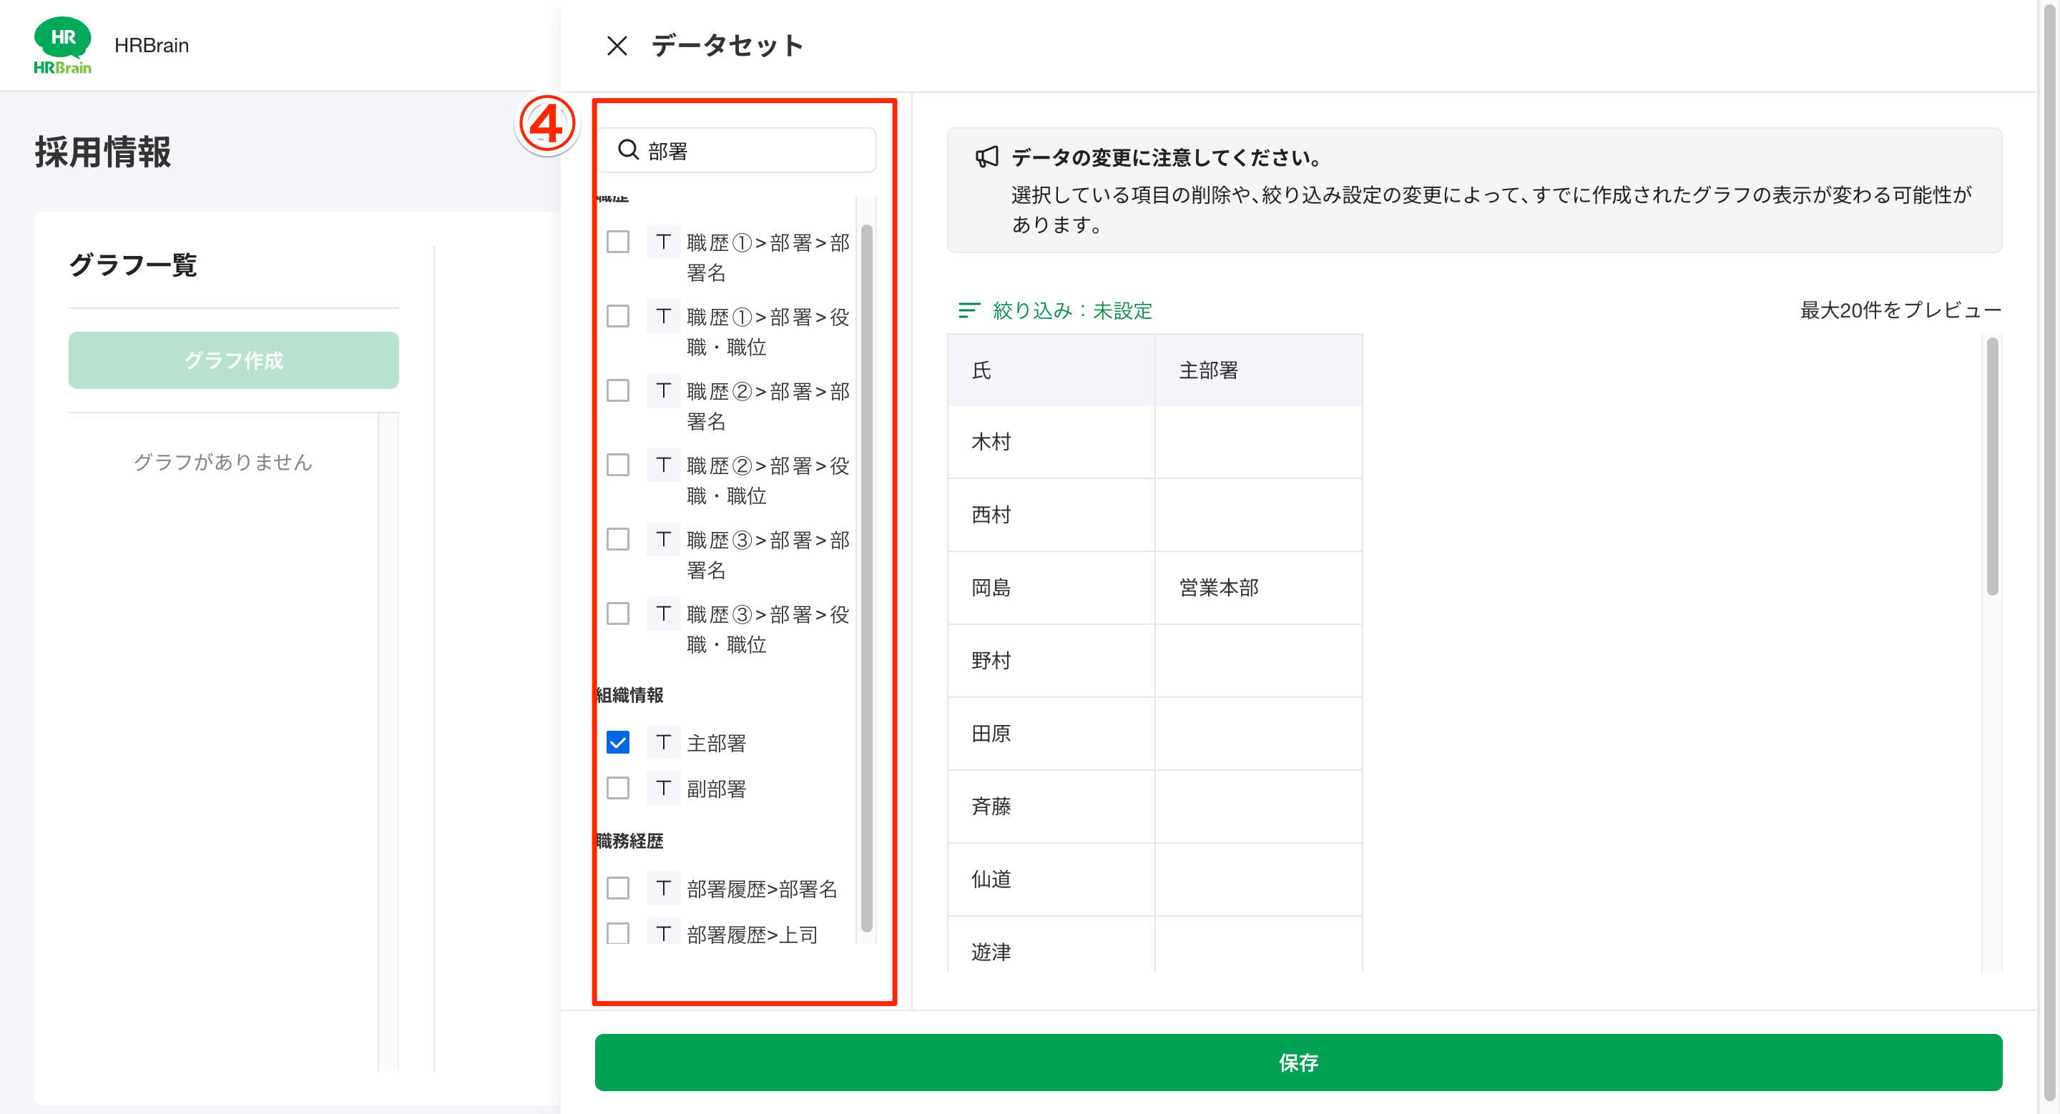2060x1114 pixels.
Task: Click the field list scrollbar
Action: pos(868,559)
